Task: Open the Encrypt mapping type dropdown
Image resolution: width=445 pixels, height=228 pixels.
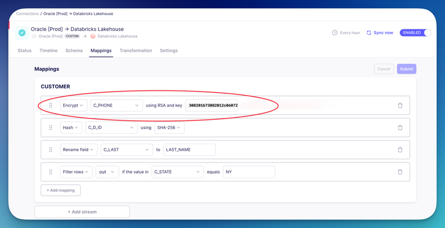Action: (73, 105)
